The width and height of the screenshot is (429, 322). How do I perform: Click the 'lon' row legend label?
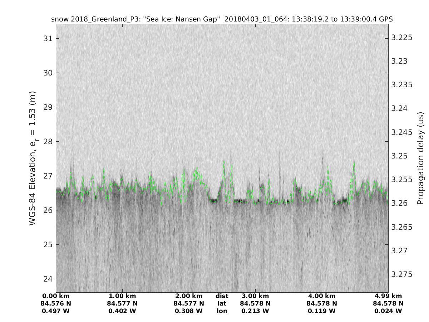point(222,311)
